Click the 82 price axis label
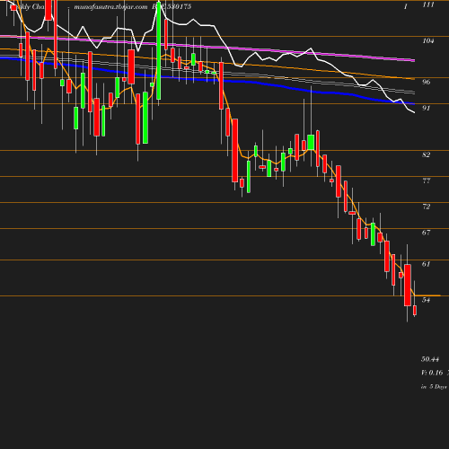 [427, 154]
